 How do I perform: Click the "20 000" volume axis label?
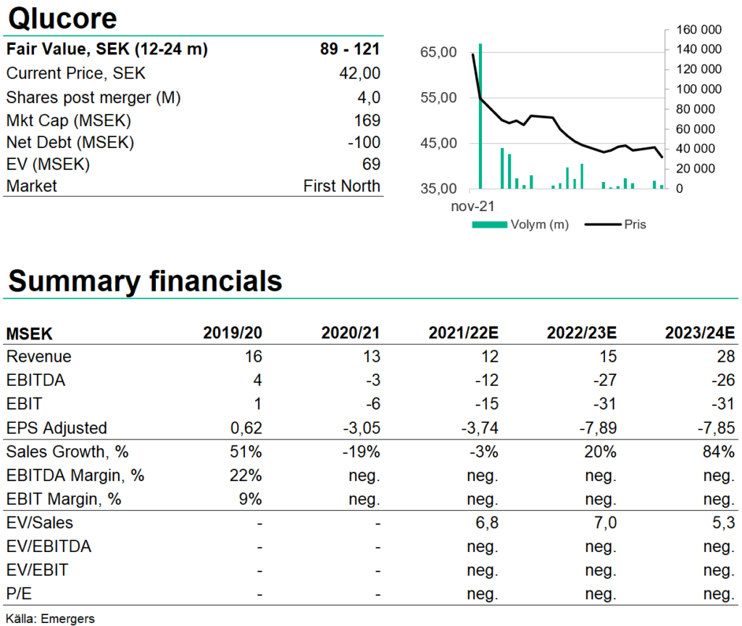(x=695, y=169)
